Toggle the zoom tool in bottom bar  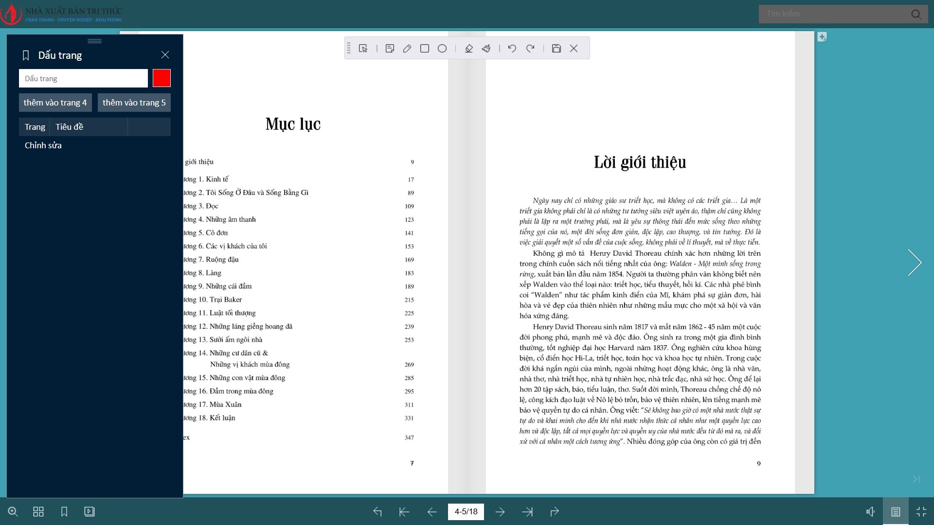pos(13,511)
